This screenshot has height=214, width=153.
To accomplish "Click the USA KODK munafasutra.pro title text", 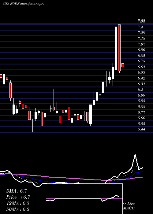I will tap(24, 4).
